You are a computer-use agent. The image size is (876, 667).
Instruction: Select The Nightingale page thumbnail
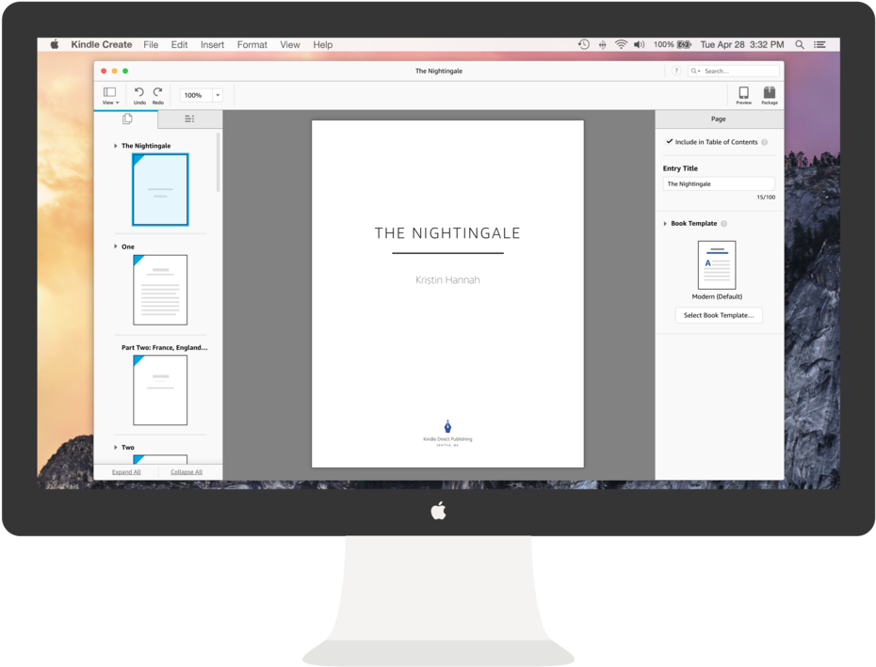coord(160,190)
